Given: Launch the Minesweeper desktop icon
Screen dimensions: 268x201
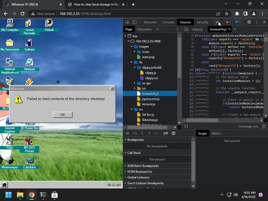Looking at the screenshot, I should coord(10,163).
